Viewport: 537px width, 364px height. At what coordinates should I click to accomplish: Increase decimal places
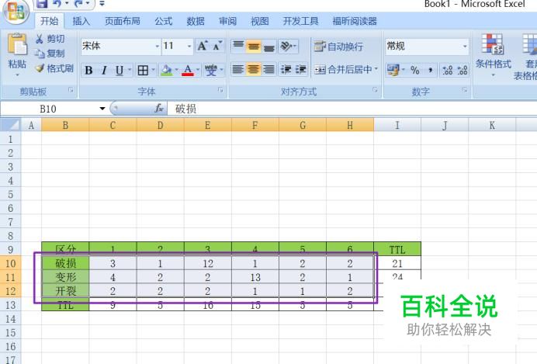[448, 70]
